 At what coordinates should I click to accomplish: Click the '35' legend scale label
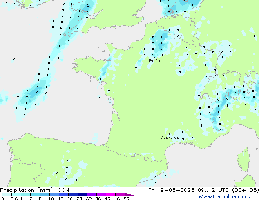coord(98,198)
